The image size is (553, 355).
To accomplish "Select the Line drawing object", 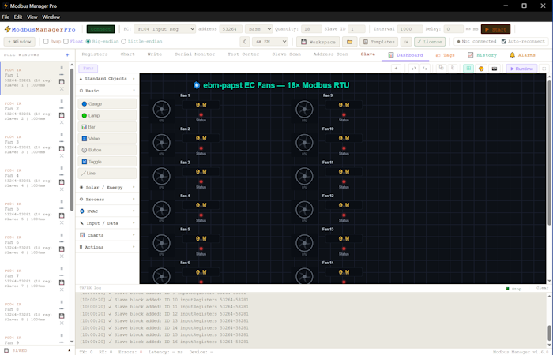I will [x=107, y=174].
